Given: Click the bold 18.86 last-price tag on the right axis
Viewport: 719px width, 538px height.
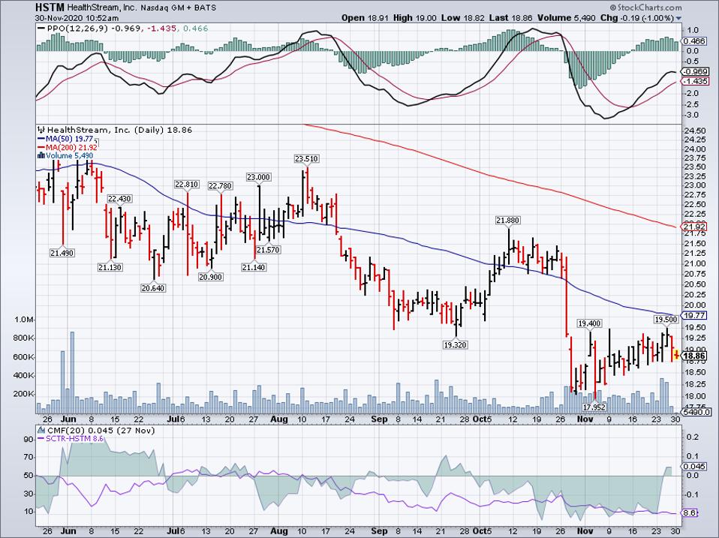Looking at the screenshot, I should tap(694, 356).
